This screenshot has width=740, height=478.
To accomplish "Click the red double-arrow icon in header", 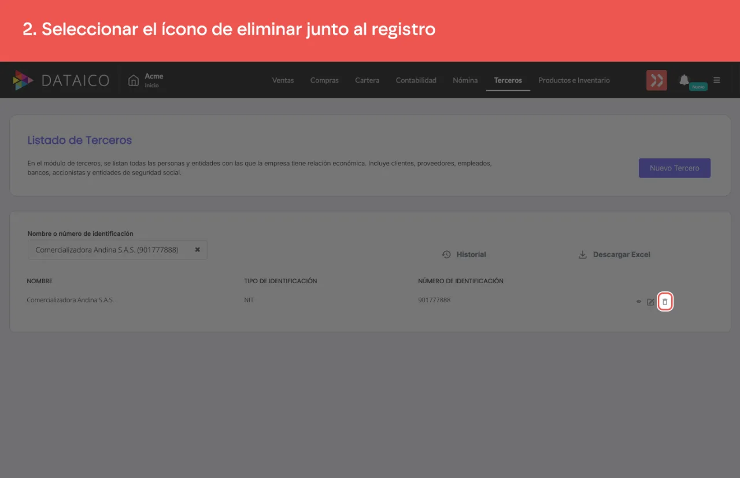I will coord(657,80).
